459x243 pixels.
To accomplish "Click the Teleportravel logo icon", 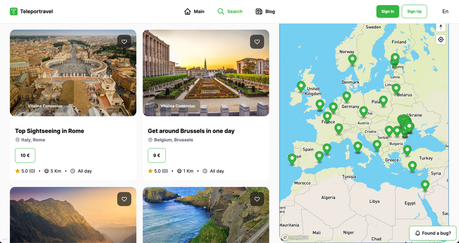I will 13,11.
